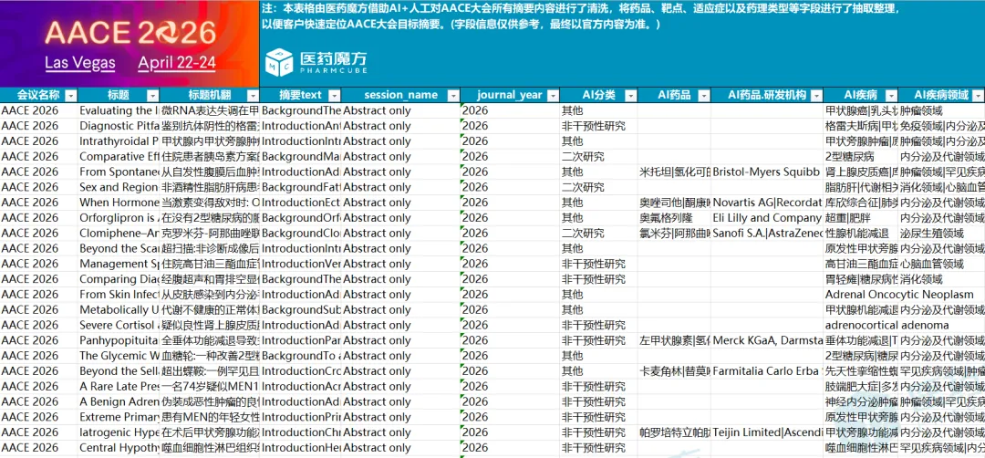Click the drug cell starting 卡麦角林
Image resolution: width=985 pixels, height=458 pixels.
[x=674, y=370]
